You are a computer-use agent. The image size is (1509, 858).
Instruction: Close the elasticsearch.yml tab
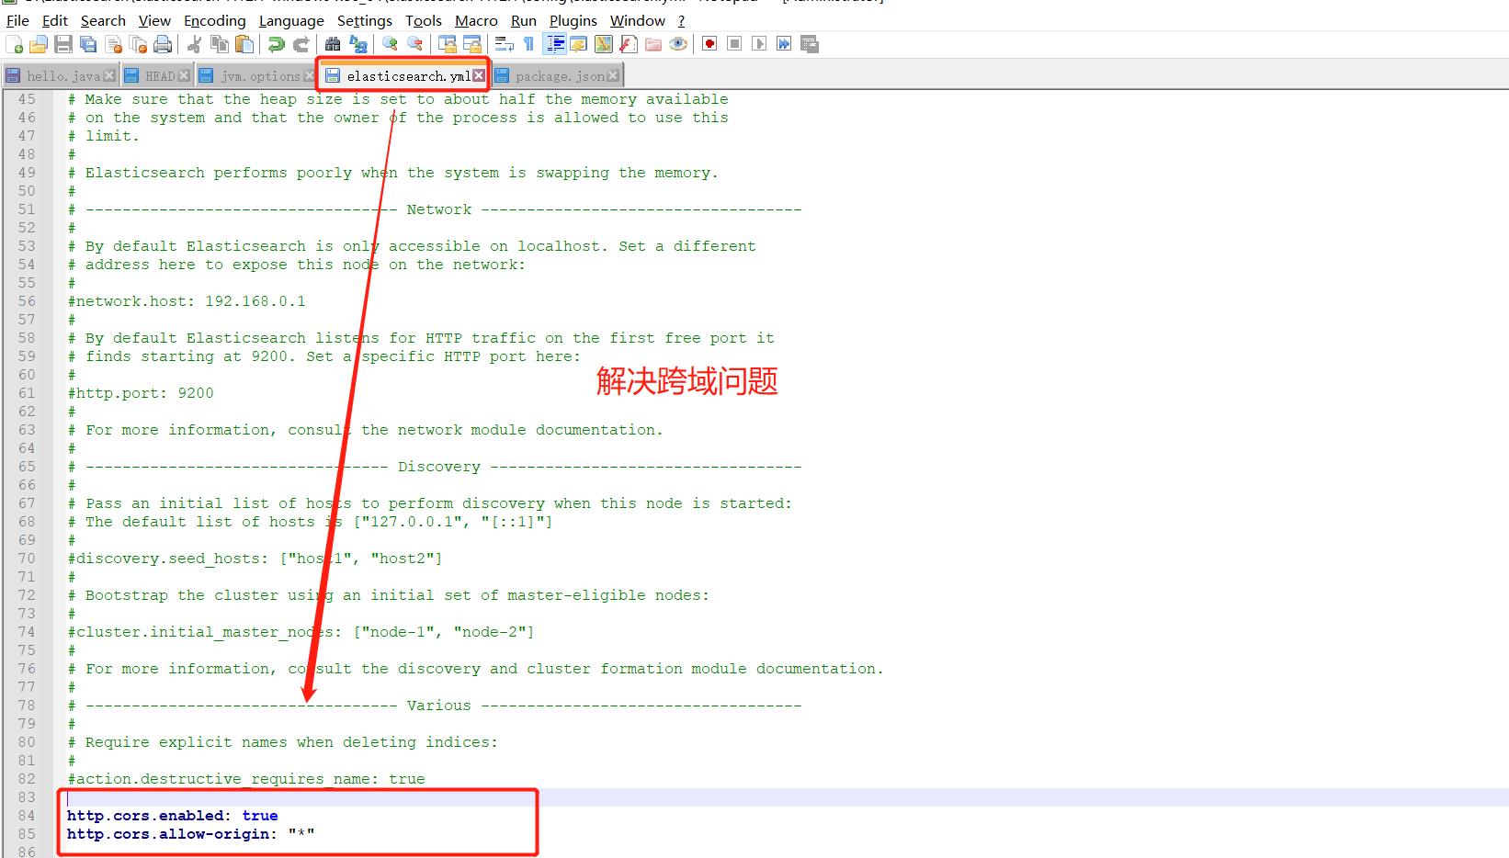[479, 75]
